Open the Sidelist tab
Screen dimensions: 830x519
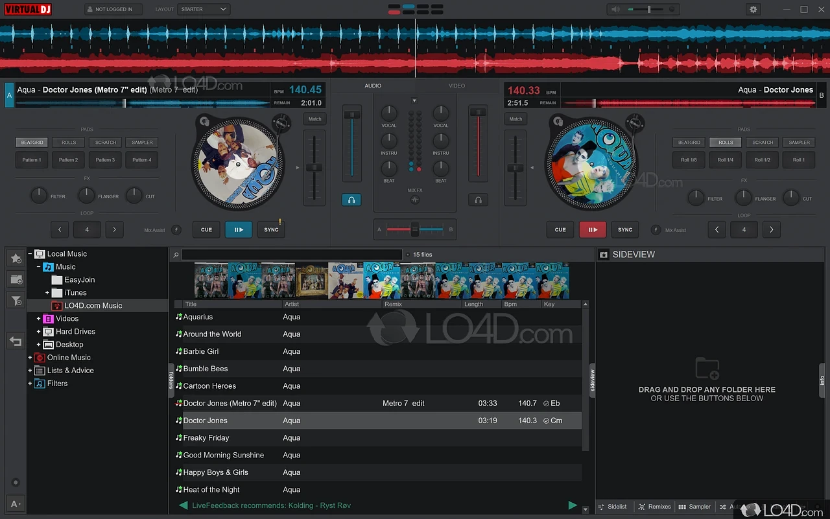tap(613, 507)
